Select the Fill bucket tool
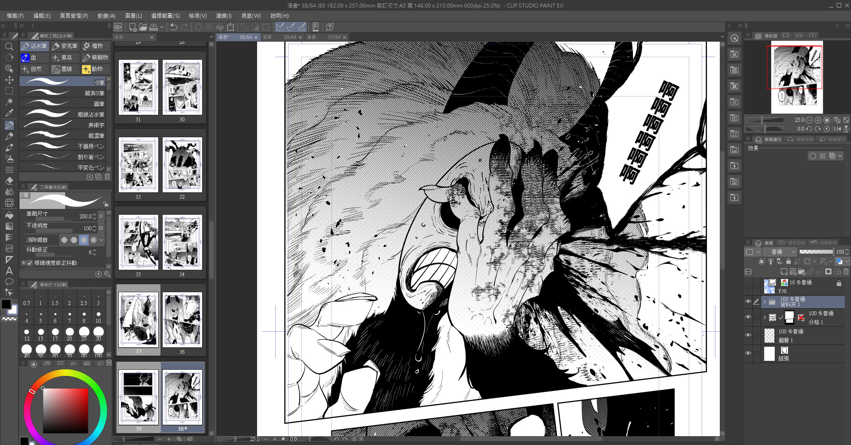 pyautogui.click(x=9, y=215)
